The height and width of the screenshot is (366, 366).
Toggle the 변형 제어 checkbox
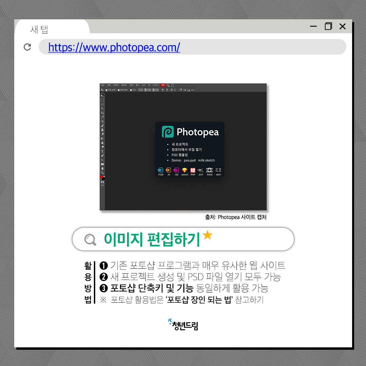coord(119,90)
